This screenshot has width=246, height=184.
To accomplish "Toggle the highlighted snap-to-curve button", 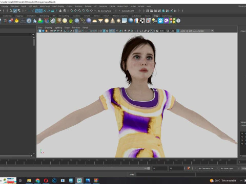I will pos(40,11).
